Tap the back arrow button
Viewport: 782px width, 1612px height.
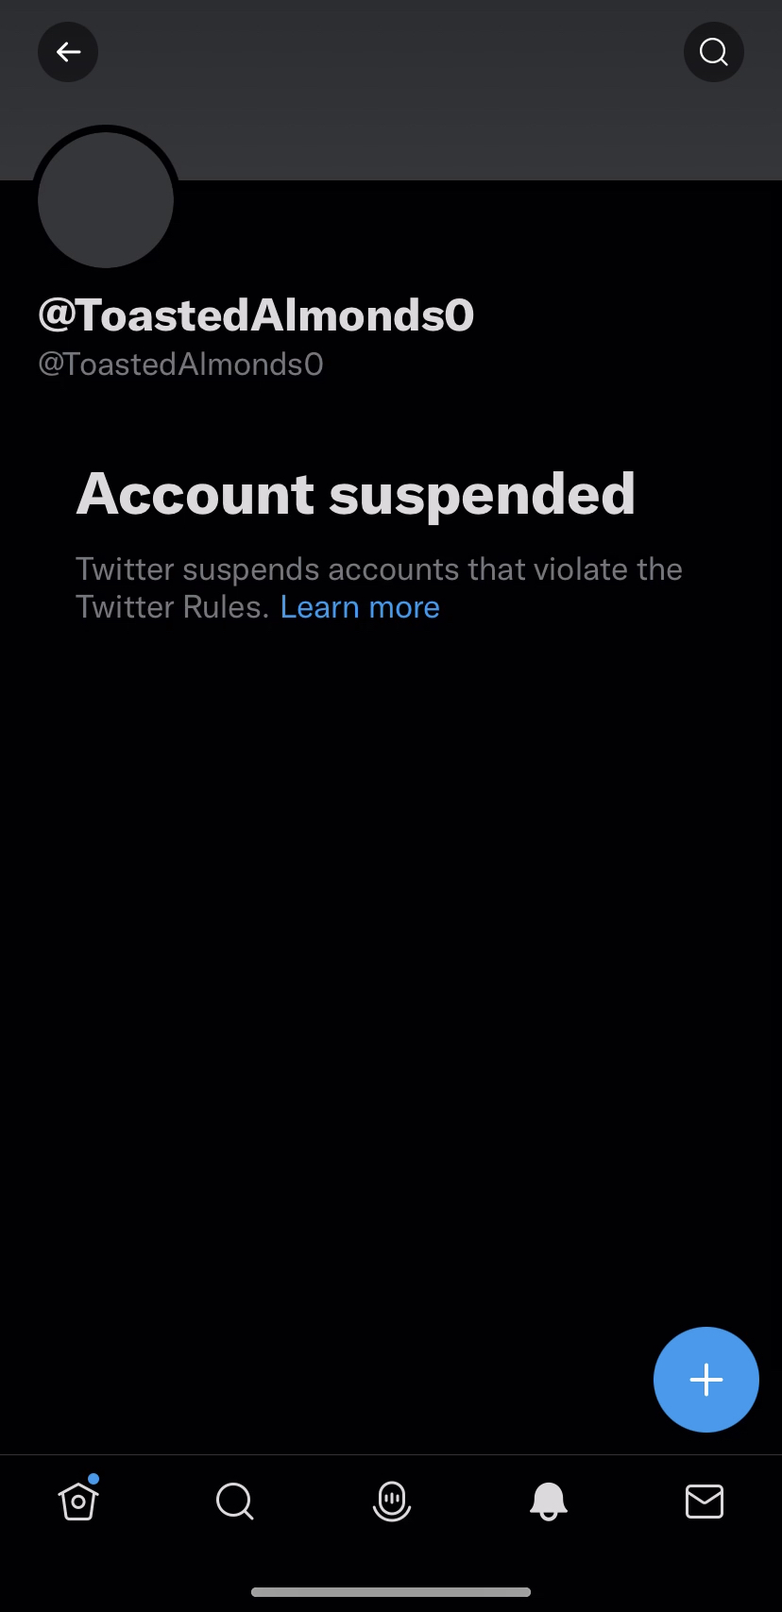click(x=68, y=52)
